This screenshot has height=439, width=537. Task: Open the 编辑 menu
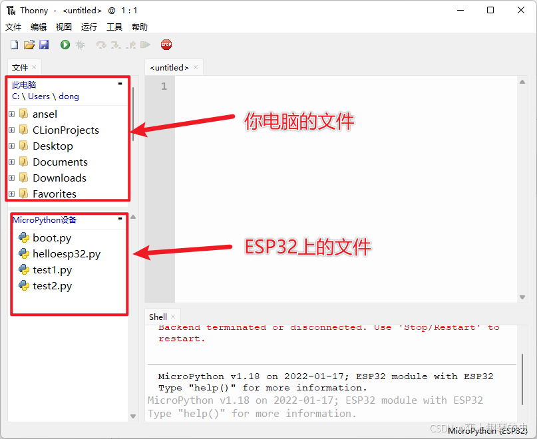tap(39, 27)
